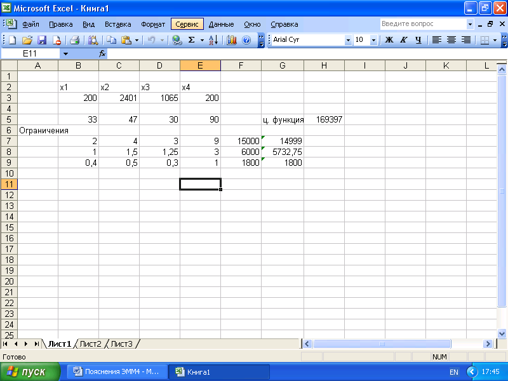The image size is (508, 381).
Task: Insert hyperlink with the globe icon
Action: [177, 40]
